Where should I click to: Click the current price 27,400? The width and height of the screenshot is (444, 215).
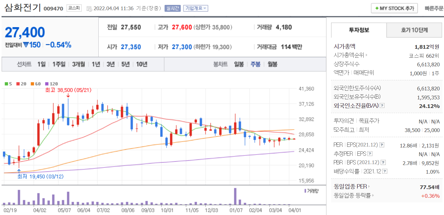[x=25, y=32]
